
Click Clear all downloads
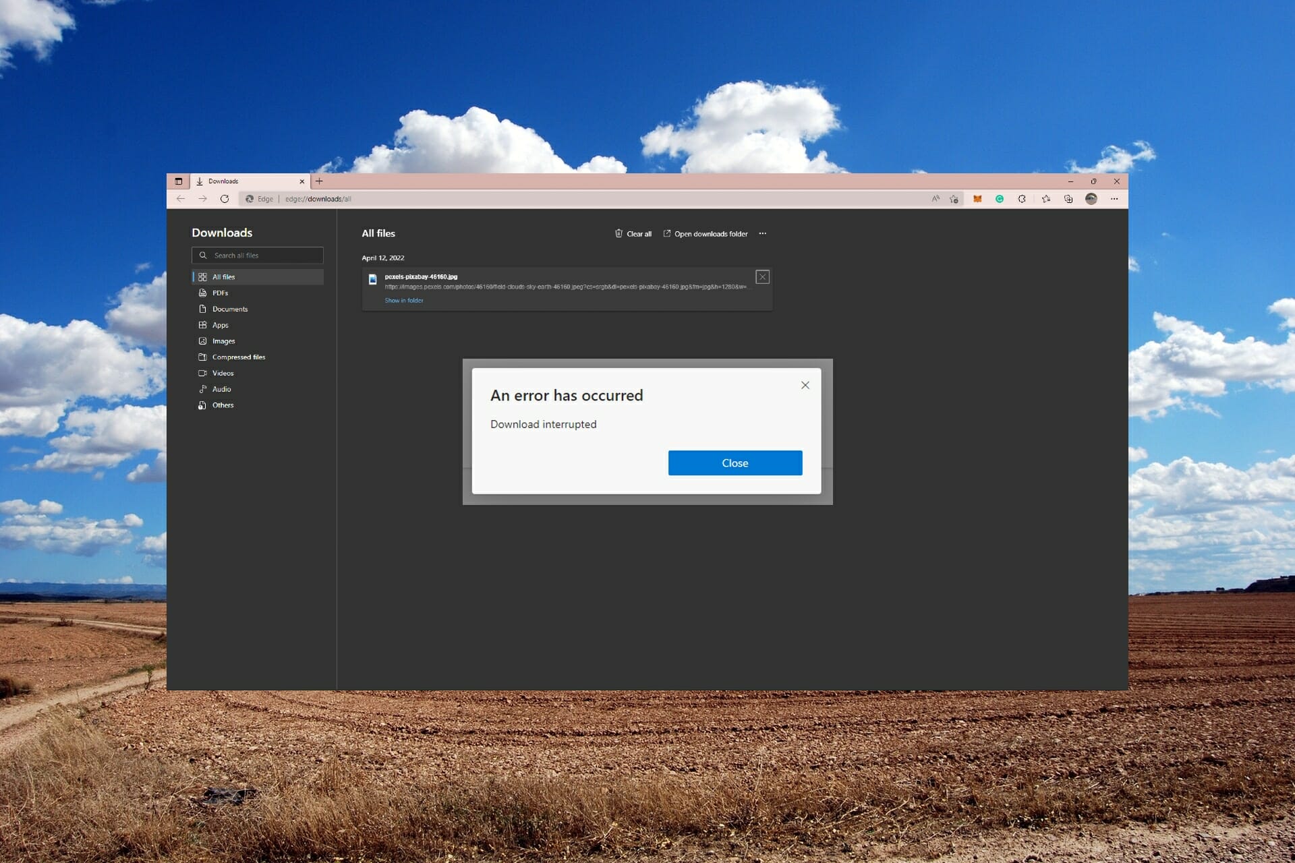click(x=633, y=234)
